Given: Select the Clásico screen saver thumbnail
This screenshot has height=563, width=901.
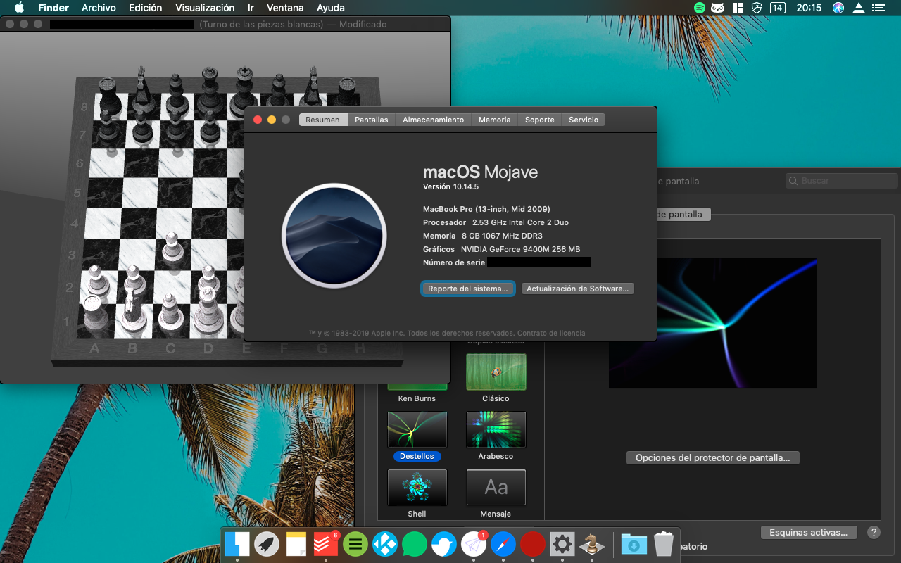Looking at the screenshot, I should 496,372.
